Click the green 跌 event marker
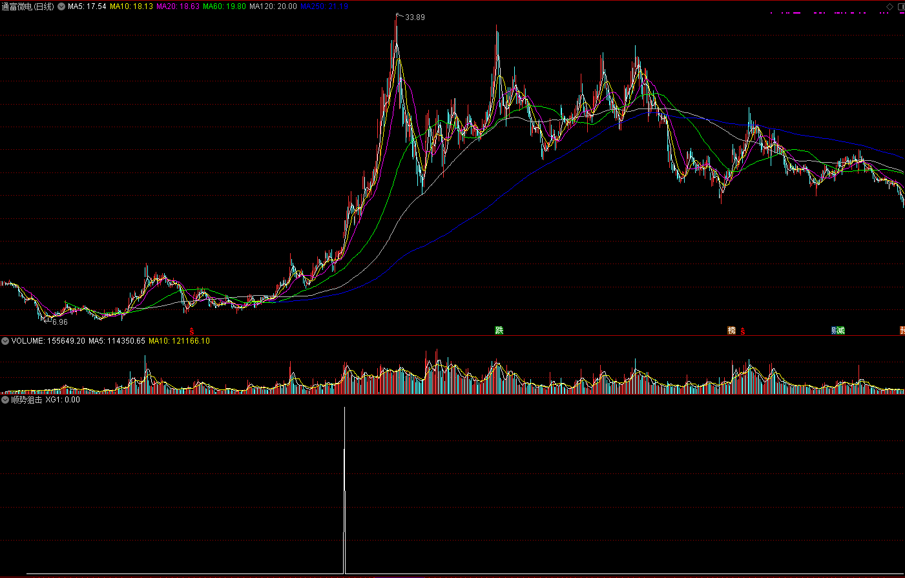This screenshot has width=905, height=578. [x=499, y=331]
